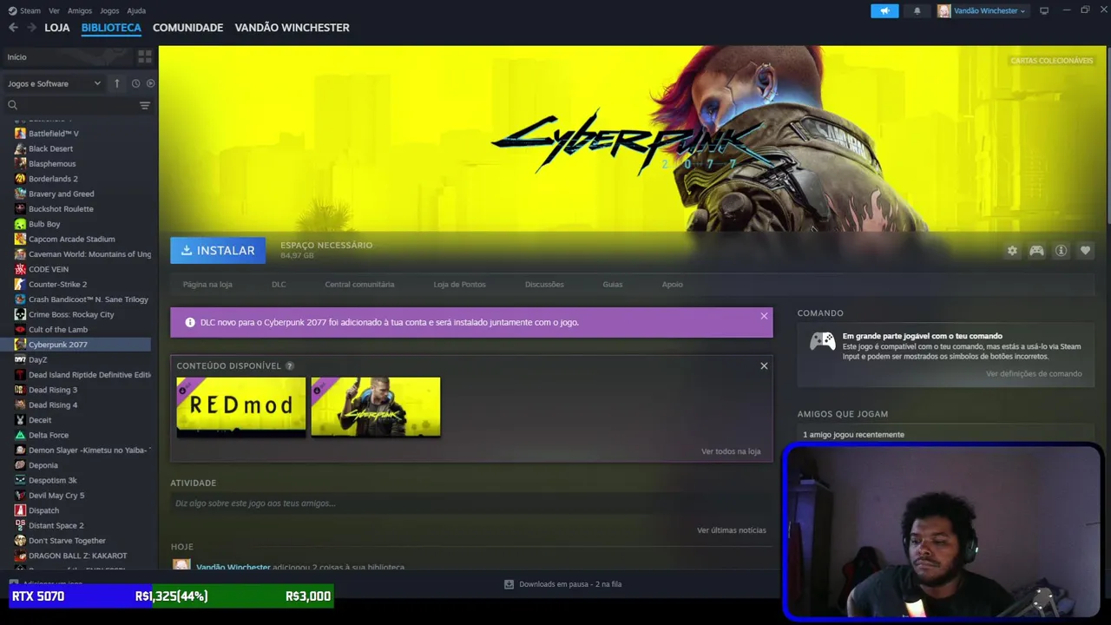Go to the BIBLIOTECA tab
The width and height of the screenshot is (1111, 625).
coord(111,28)
